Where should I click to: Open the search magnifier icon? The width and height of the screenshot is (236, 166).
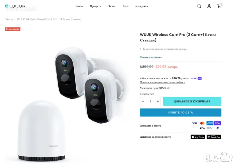point(199,6)
